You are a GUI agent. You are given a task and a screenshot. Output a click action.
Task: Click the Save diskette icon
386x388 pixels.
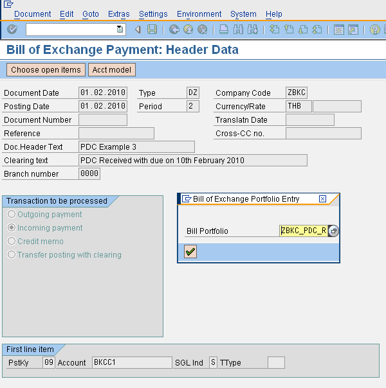(x=152, y=30)
